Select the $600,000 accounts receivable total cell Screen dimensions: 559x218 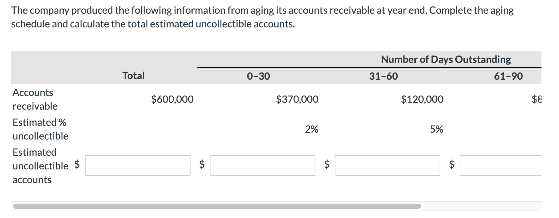pos(172,99)
